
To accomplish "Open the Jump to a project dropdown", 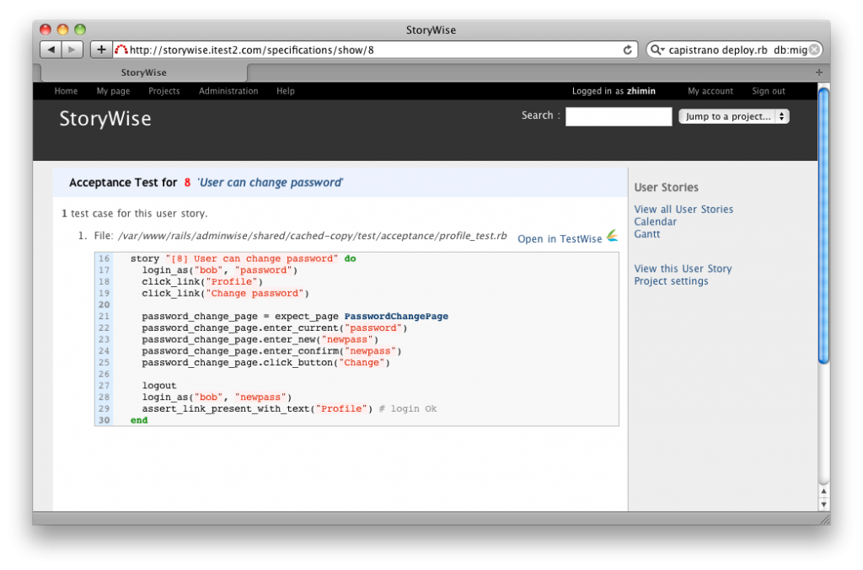I will tap(734, 116).
